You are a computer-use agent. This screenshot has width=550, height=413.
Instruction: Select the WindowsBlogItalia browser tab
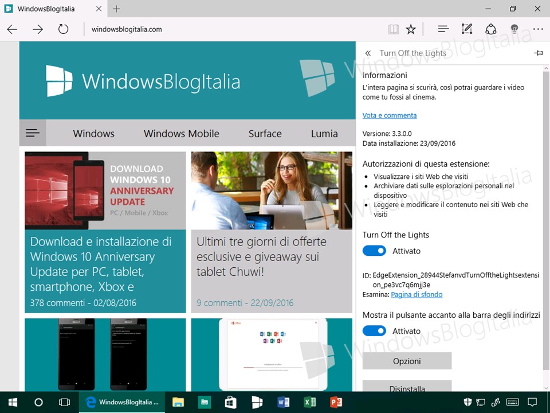53,9
